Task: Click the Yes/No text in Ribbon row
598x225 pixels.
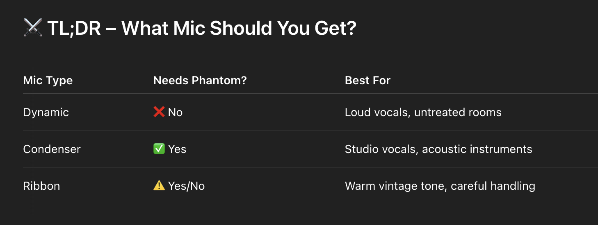Action: 186,186
